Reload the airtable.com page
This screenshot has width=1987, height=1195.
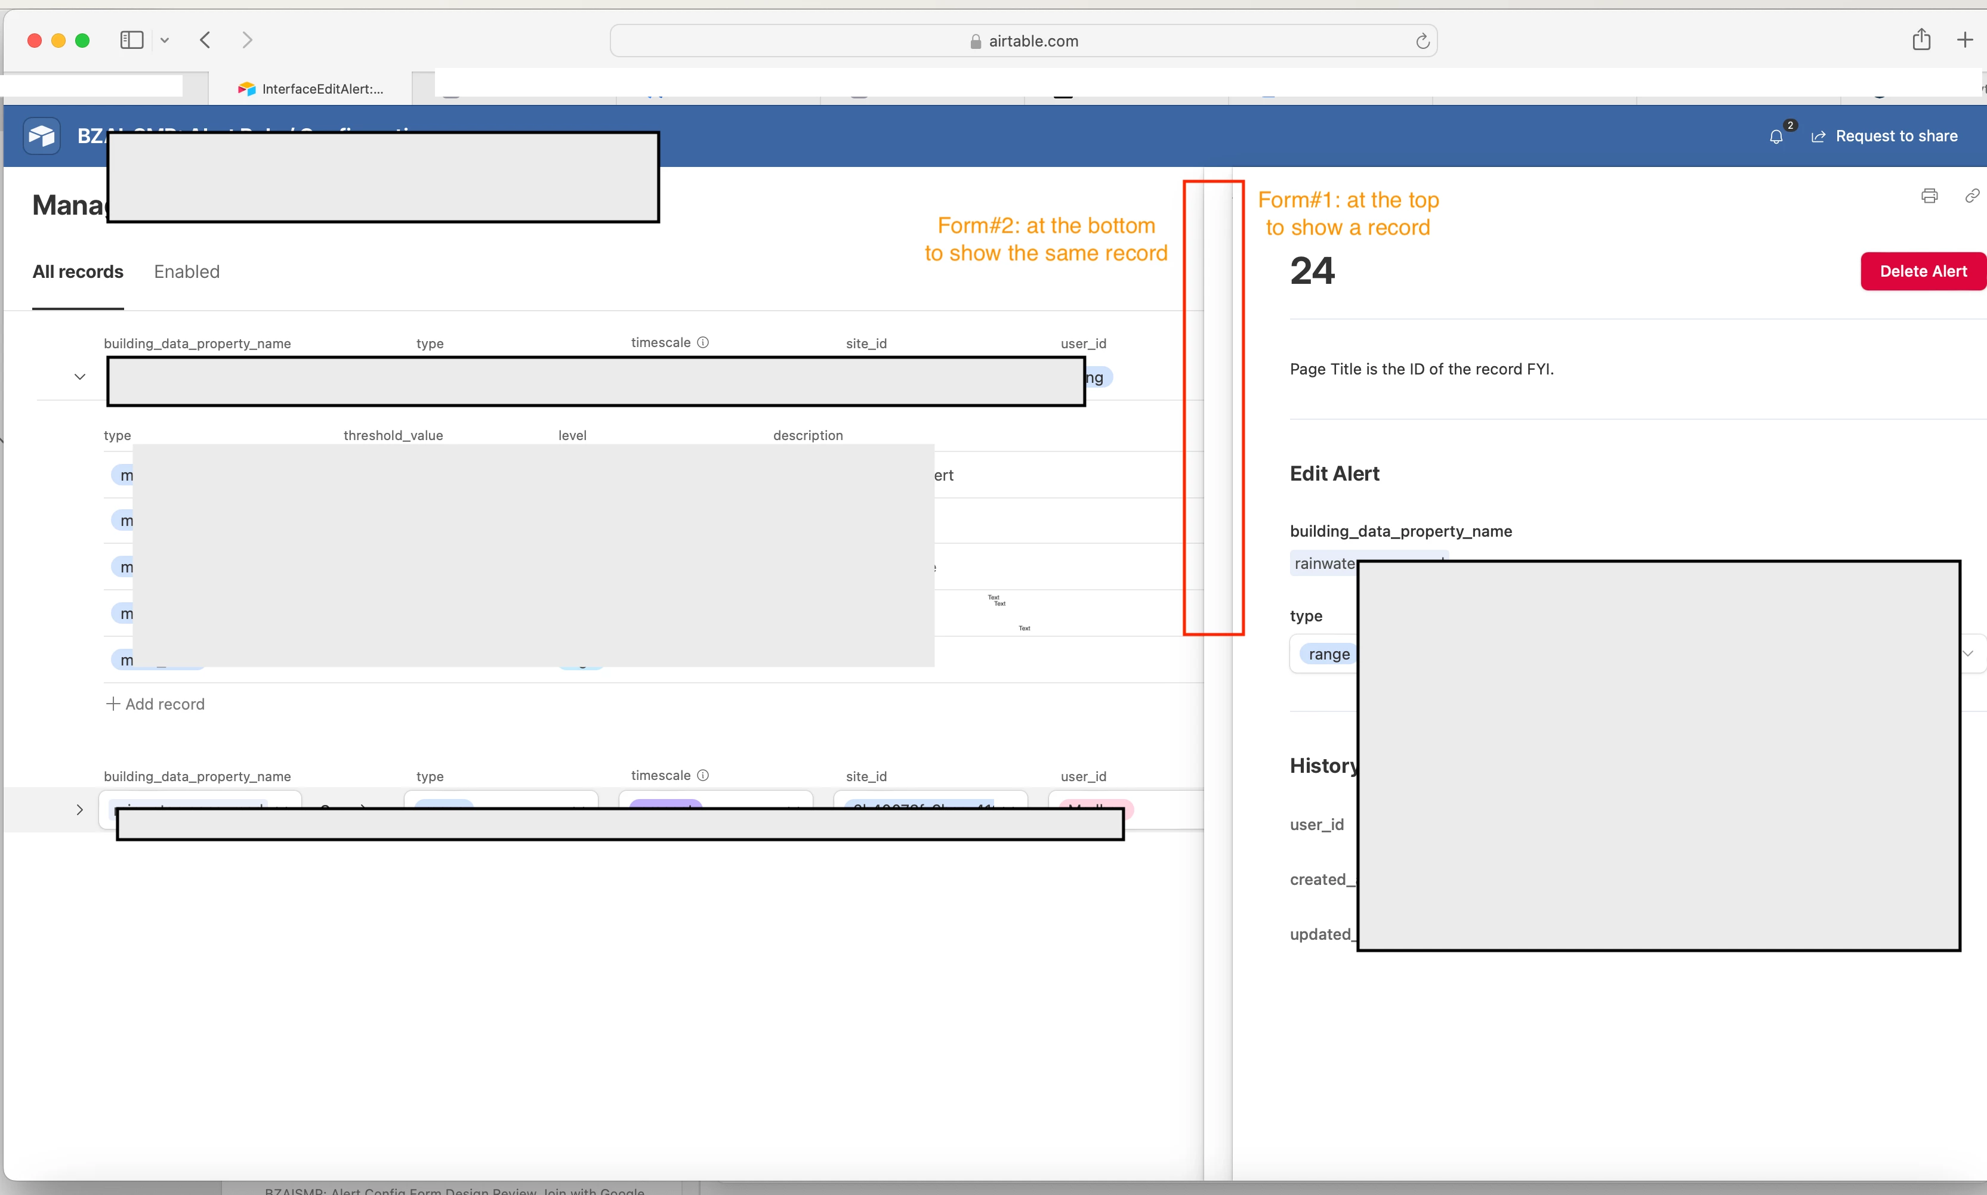1422,41
